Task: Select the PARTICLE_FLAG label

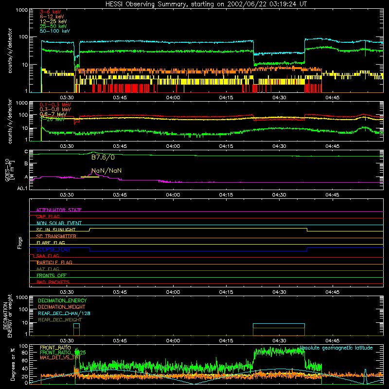Action: (x=54, y=262)
